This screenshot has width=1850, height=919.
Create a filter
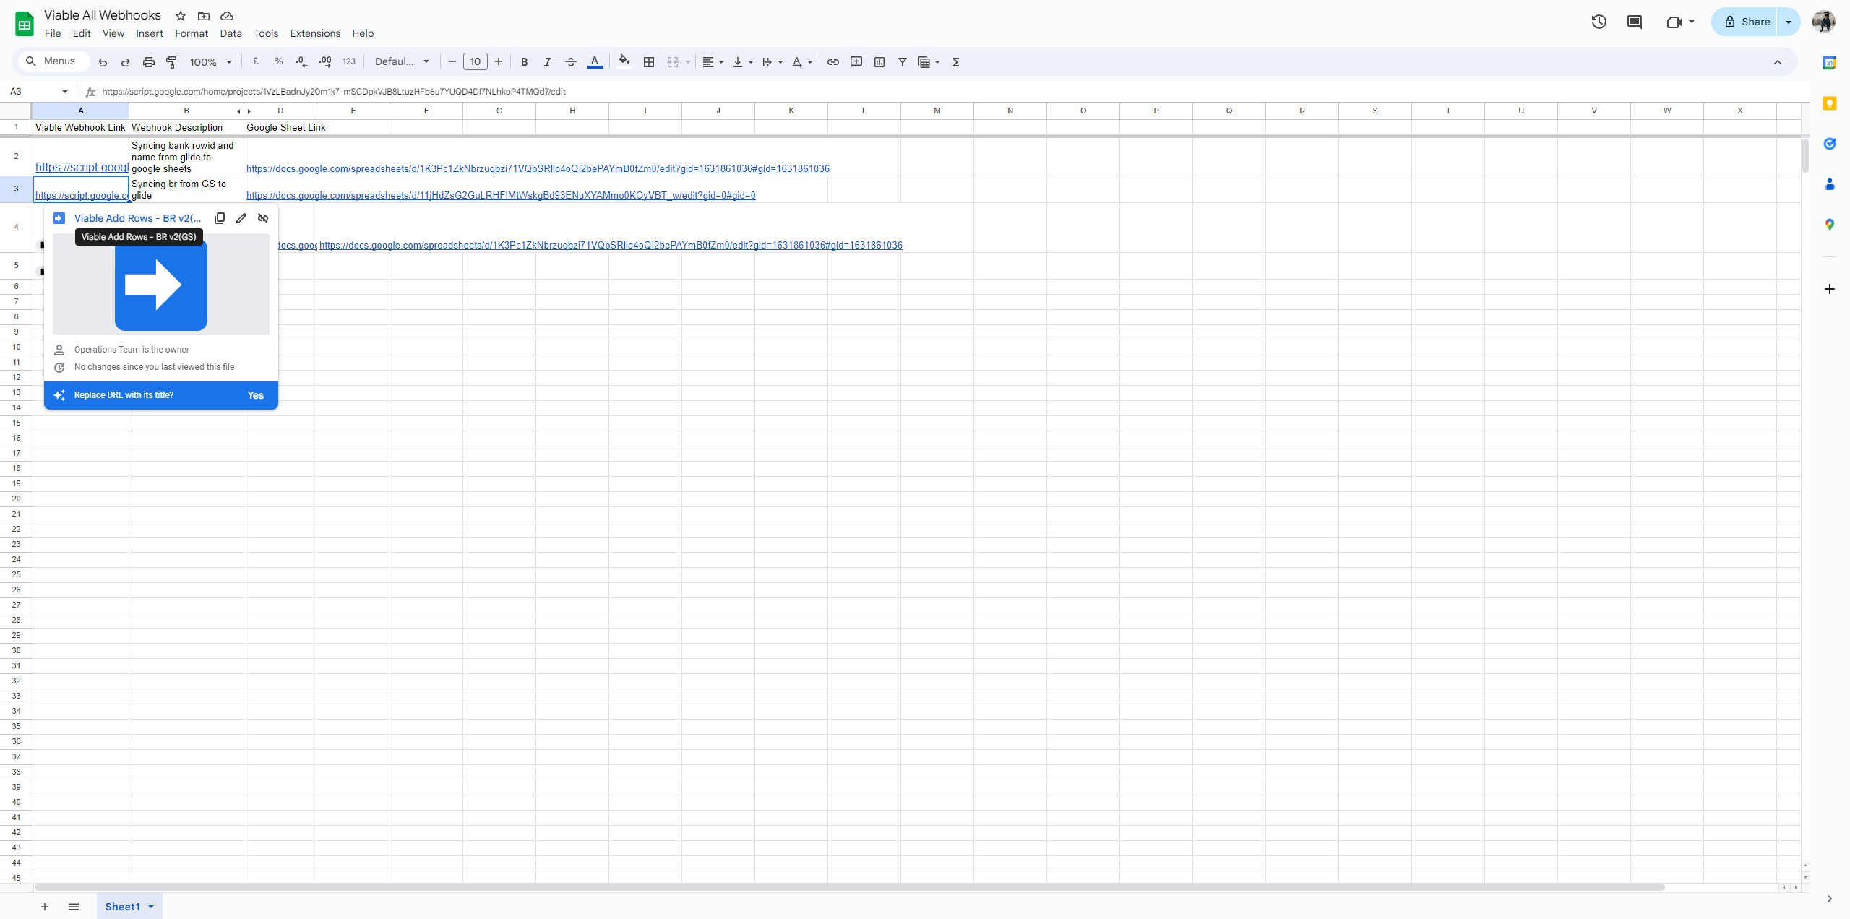903,62
